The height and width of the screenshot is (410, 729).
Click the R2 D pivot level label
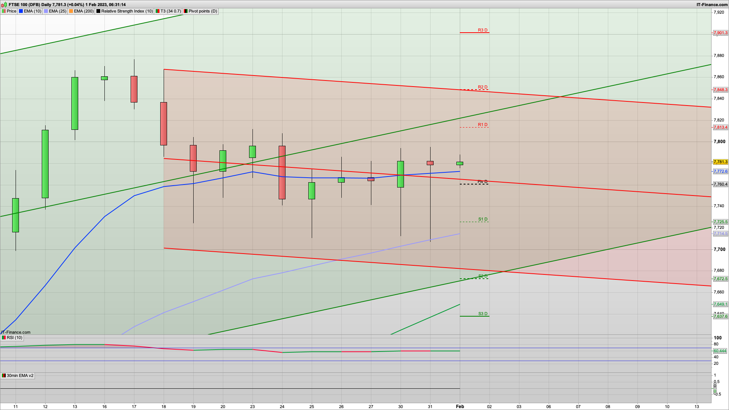[x=482, y=87]
